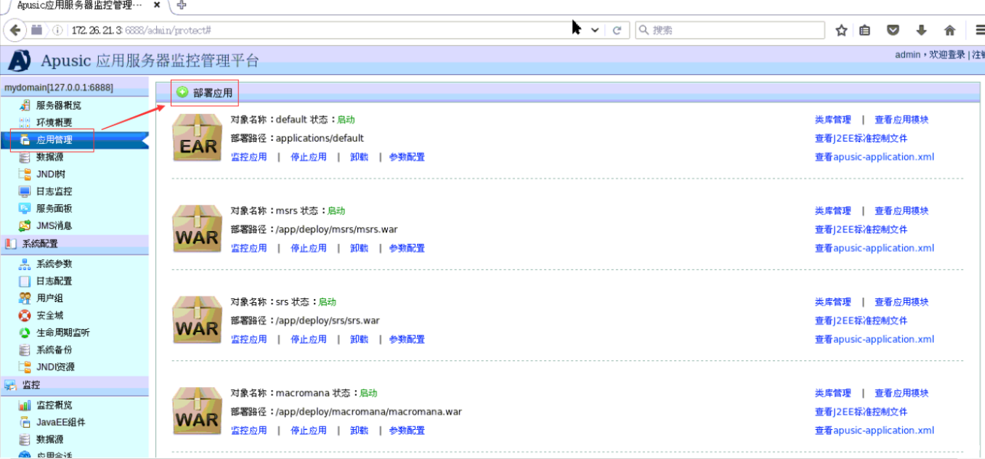Open the search engine magnifier dropdown
985x459 pixels.
[643, 31]
